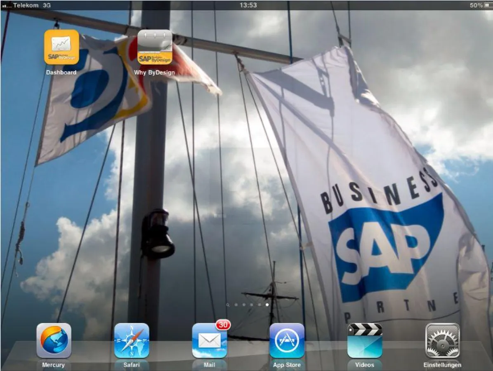The height and width of the screenshot is (371, 493).
Task: Jump to the first home screen page dot
Action: pos(236,305)
